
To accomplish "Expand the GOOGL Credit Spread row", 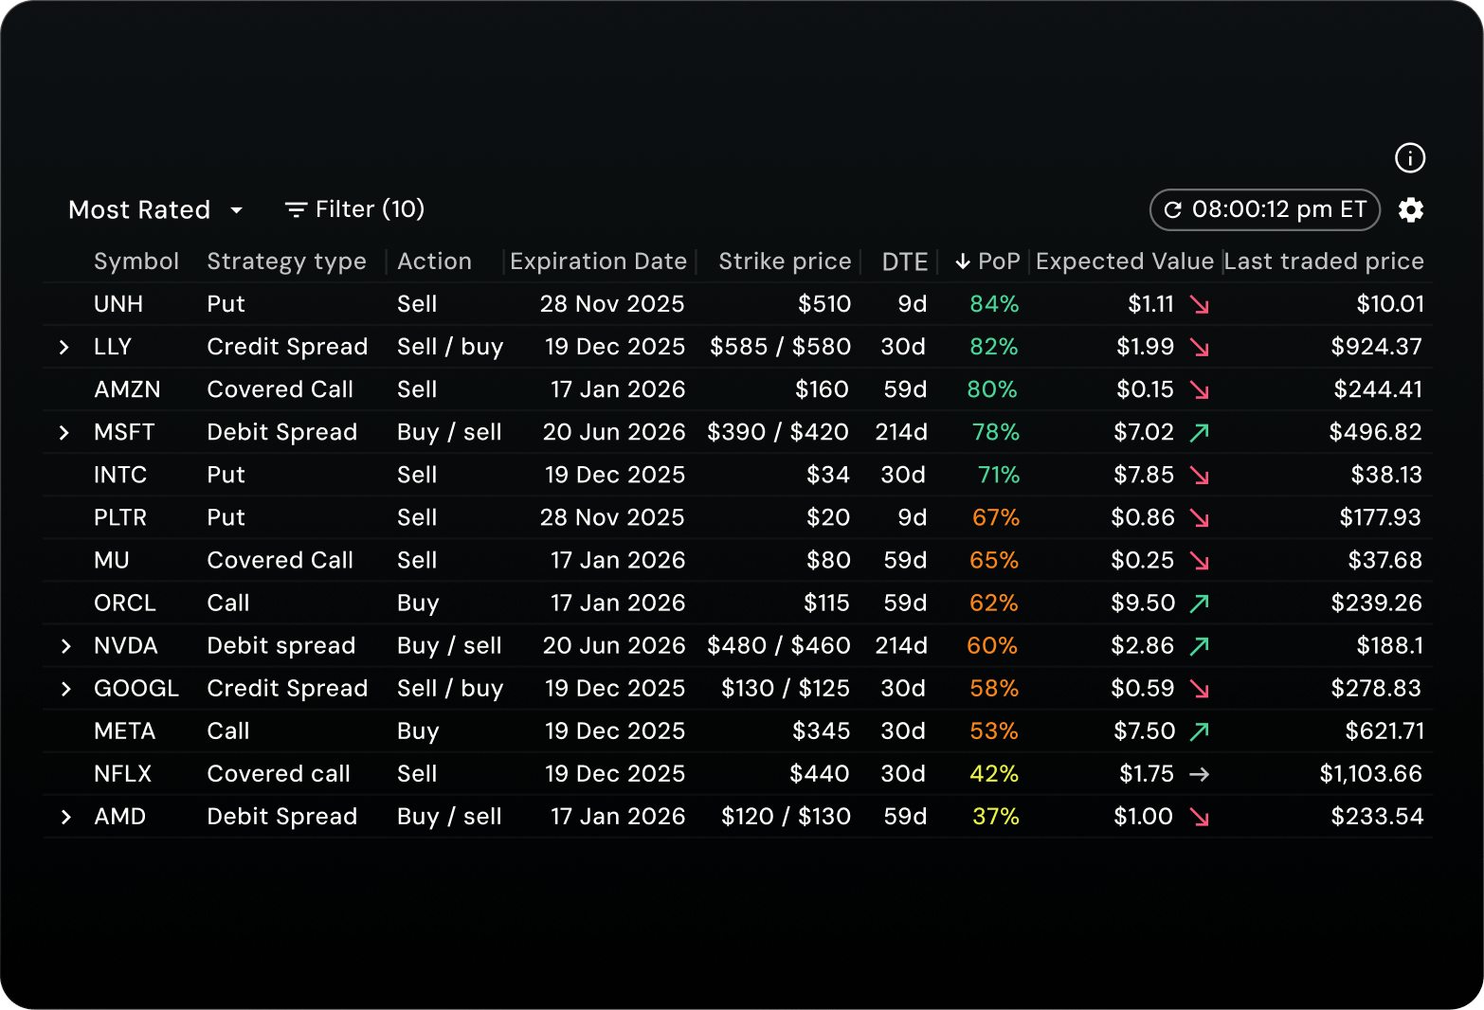I will 64,688.
